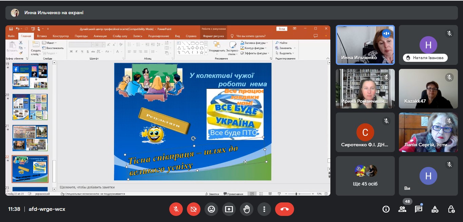Raise your hand in the meeting
463x222 pixels.
(x=247, y=209)
